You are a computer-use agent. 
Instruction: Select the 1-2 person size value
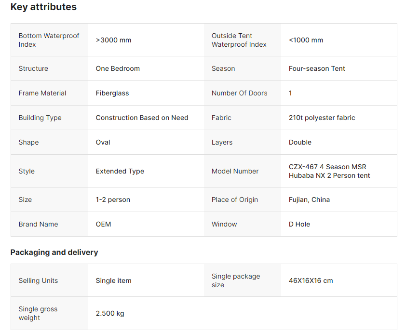click(113, 200)
